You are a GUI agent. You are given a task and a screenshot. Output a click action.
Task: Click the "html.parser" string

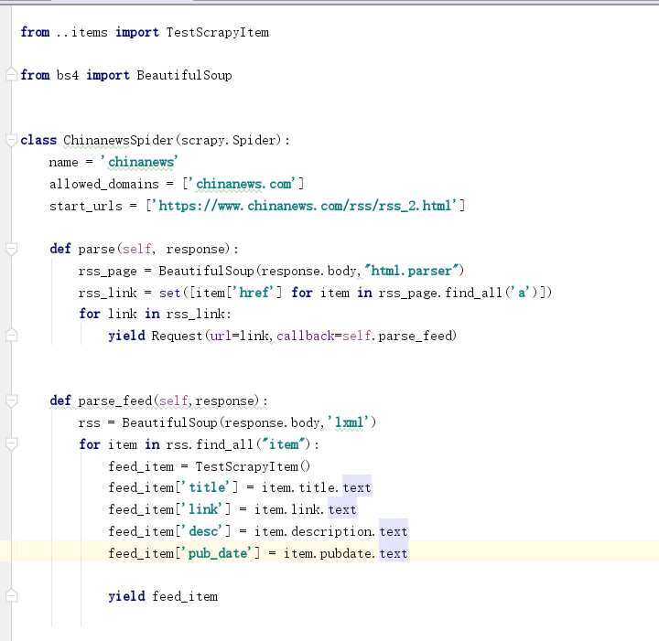412,271
